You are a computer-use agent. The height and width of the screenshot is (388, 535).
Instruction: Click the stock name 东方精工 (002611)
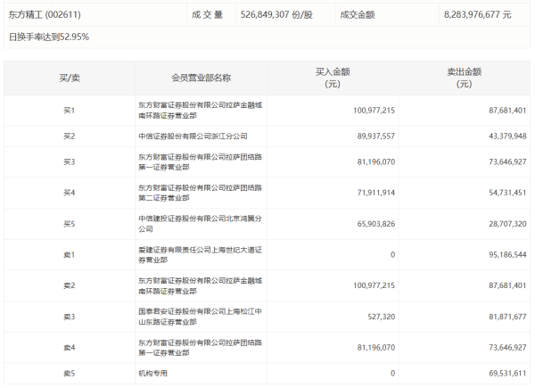(x=45, y=14)
